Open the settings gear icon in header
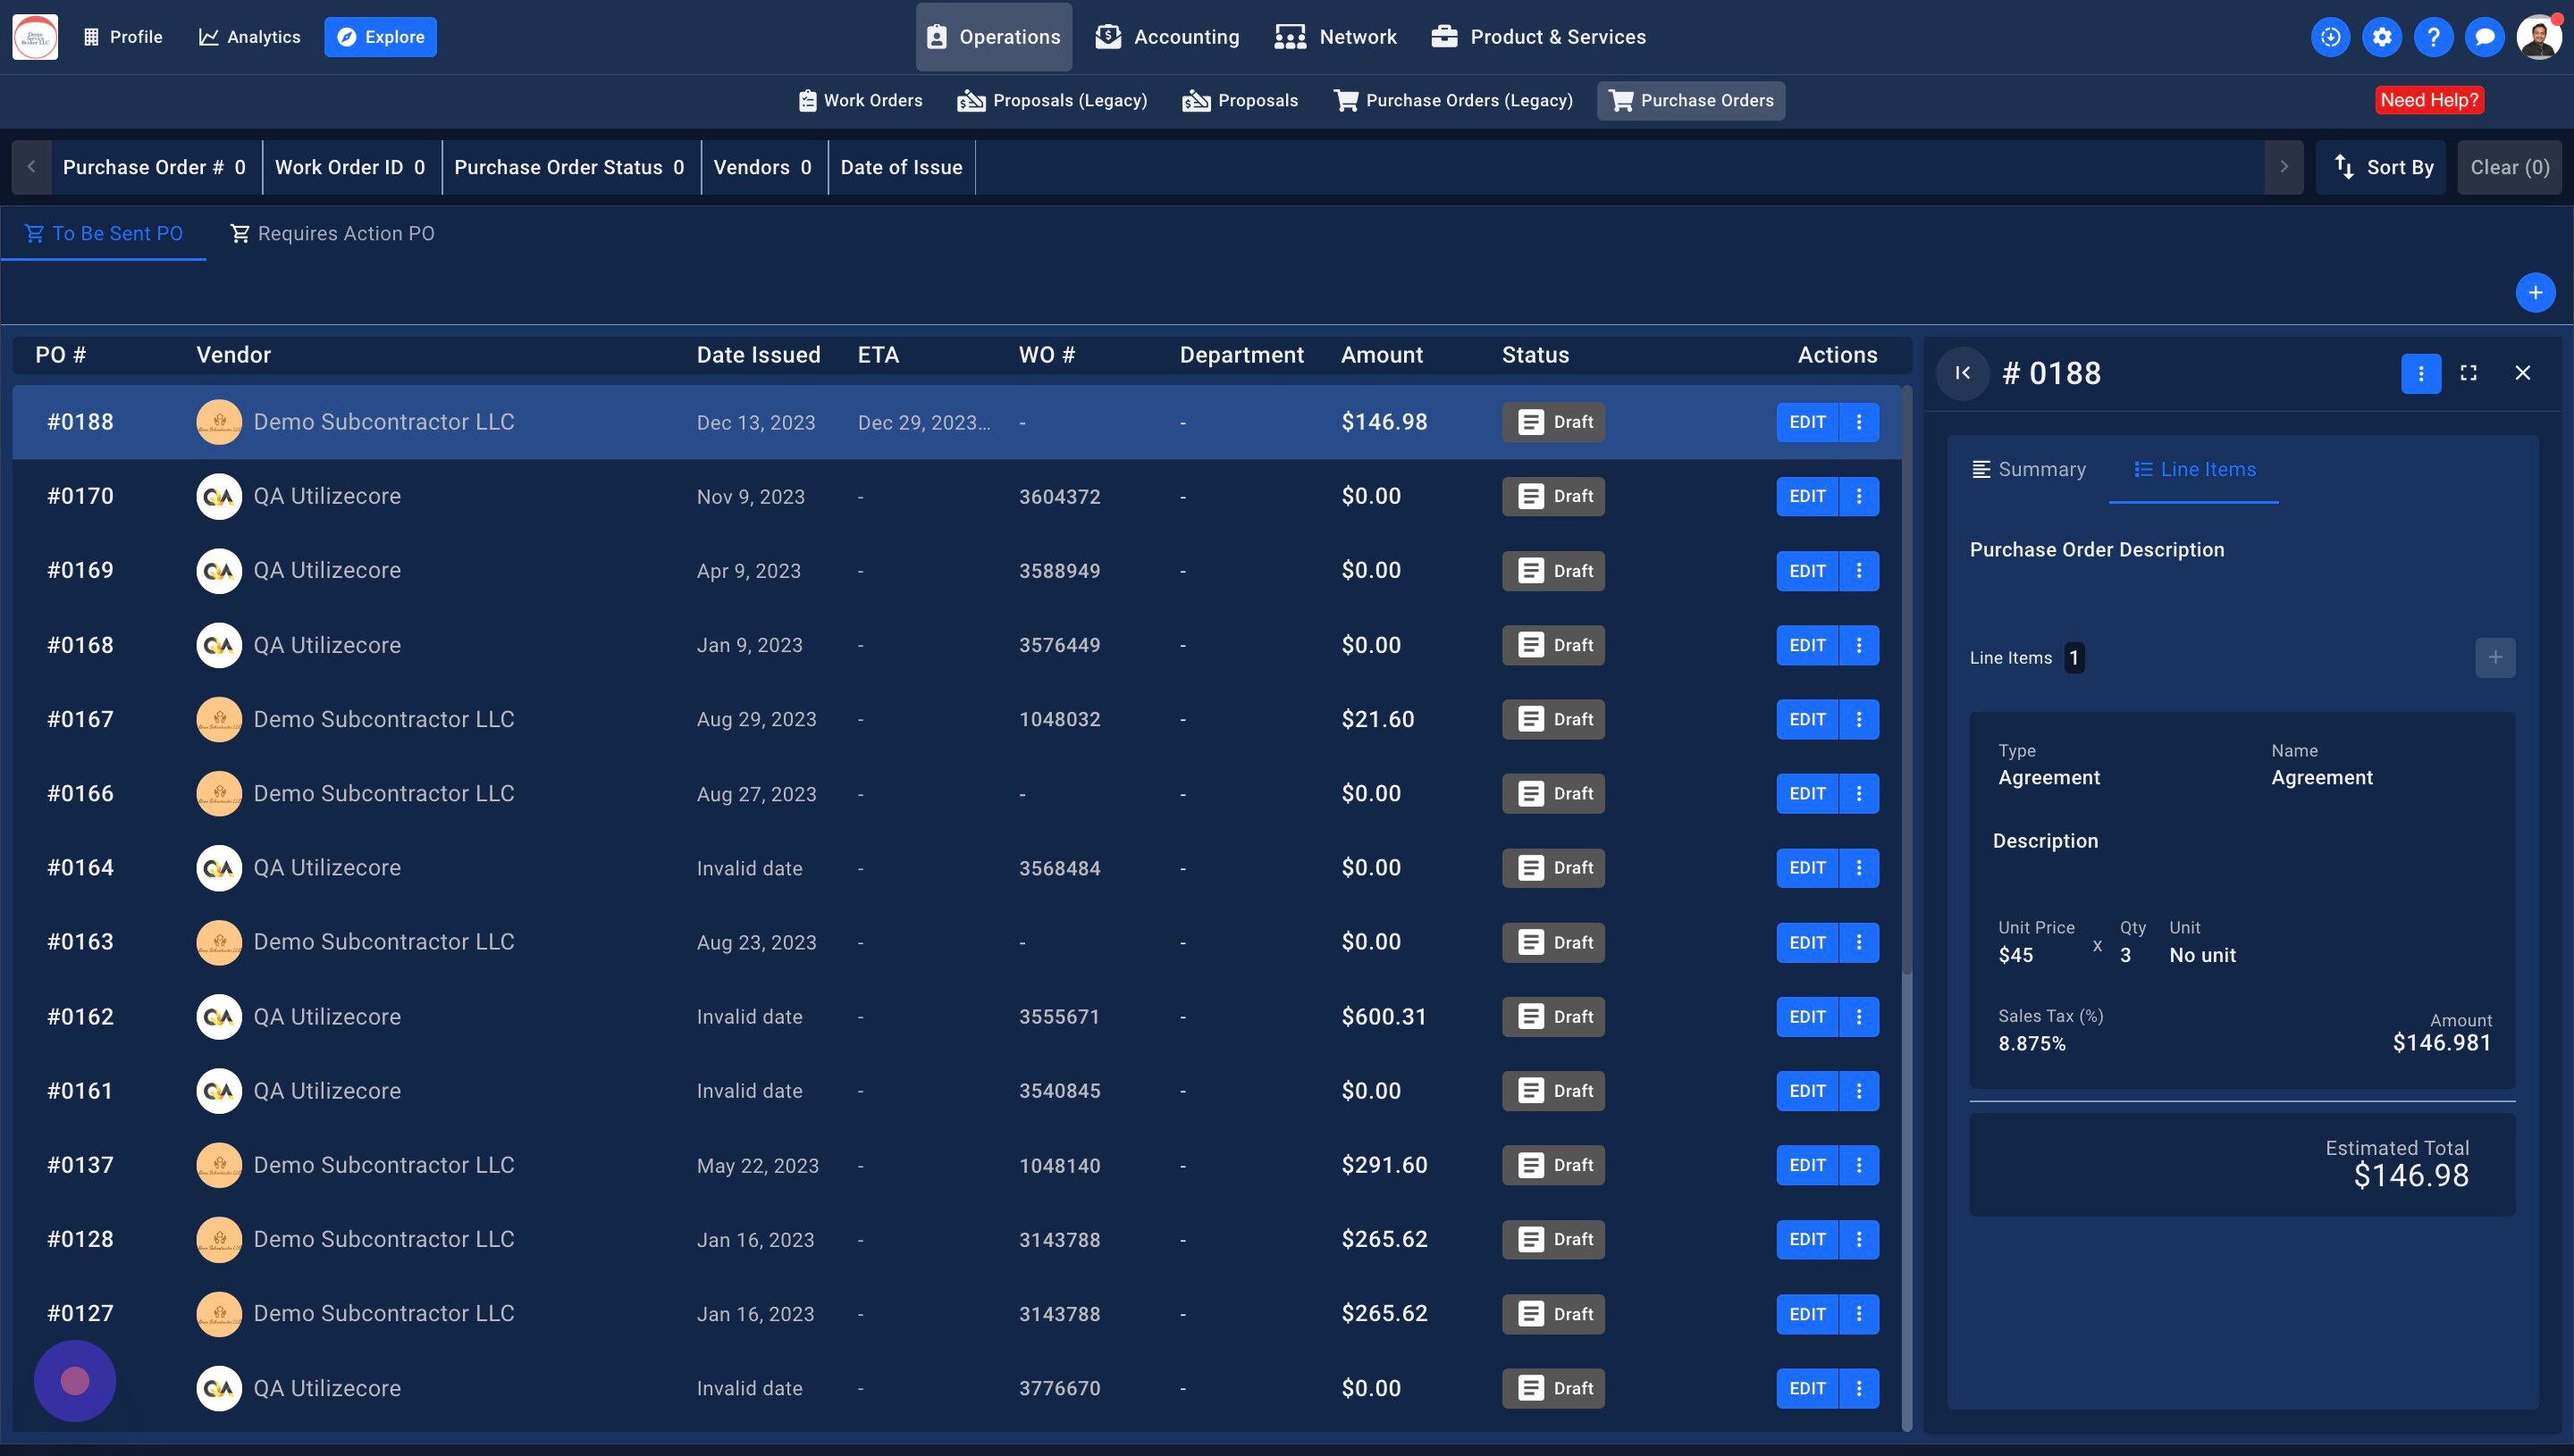 coord(2381,37)
